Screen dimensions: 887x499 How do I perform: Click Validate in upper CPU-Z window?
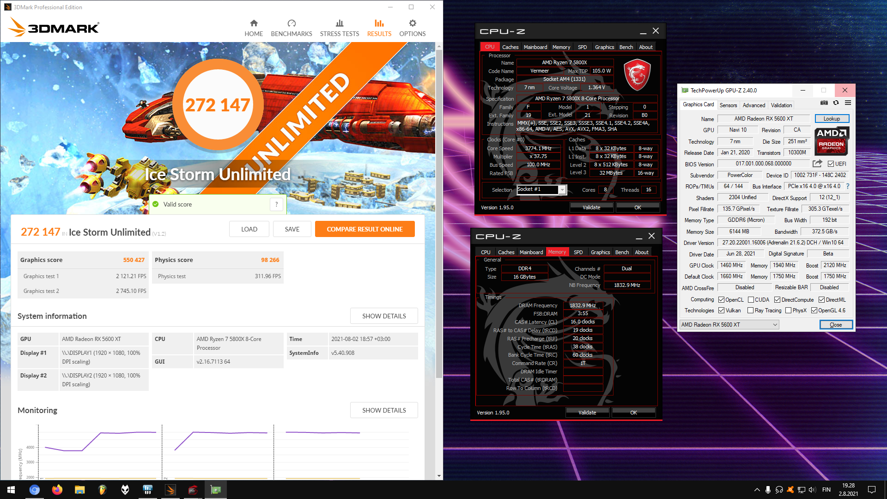[x=591, y=207]
